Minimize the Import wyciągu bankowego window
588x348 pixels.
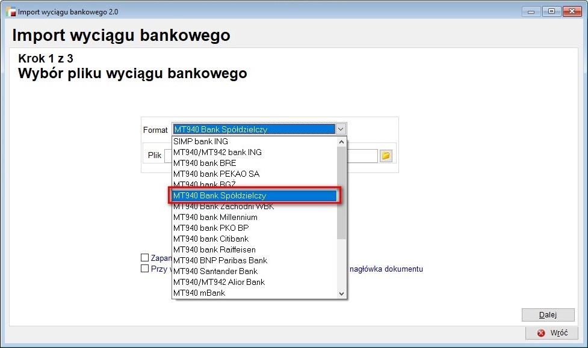(x=531, y=11)
